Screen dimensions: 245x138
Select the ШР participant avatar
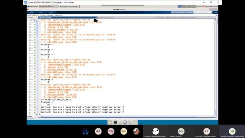(x=98, y=131)
